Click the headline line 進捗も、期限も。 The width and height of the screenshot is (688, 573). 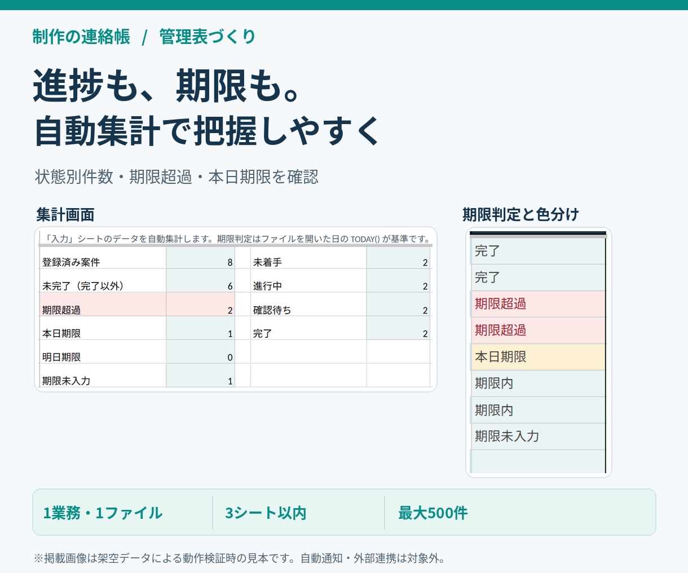point(167,86)
